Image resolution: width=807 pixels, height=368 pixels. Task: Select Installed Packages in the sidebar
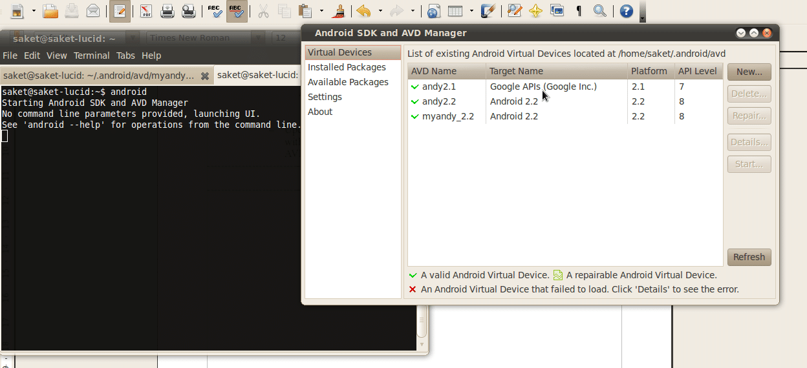pos(347,67)
